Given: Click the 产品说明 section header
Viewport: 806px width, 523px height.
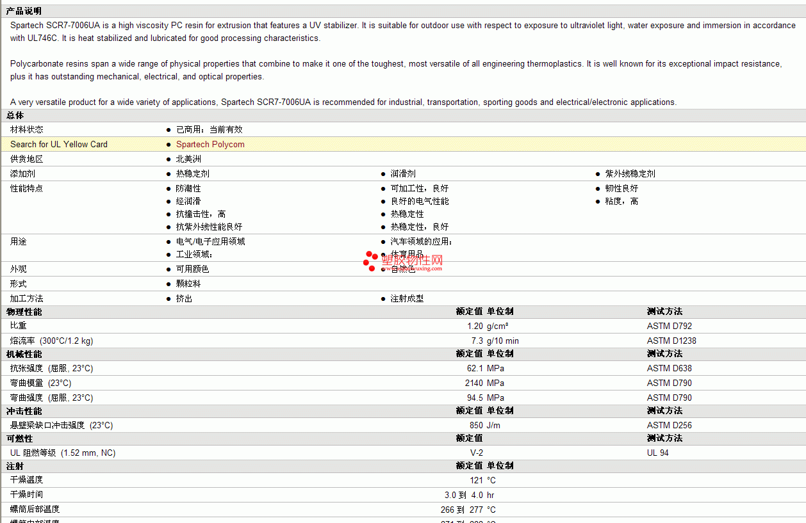Looking at the screenshot, I should 24,11.
